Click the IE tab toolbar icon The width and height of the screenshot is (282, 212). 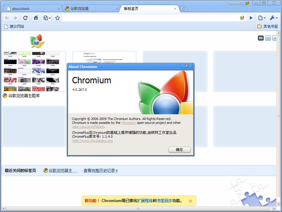(46, 18)
